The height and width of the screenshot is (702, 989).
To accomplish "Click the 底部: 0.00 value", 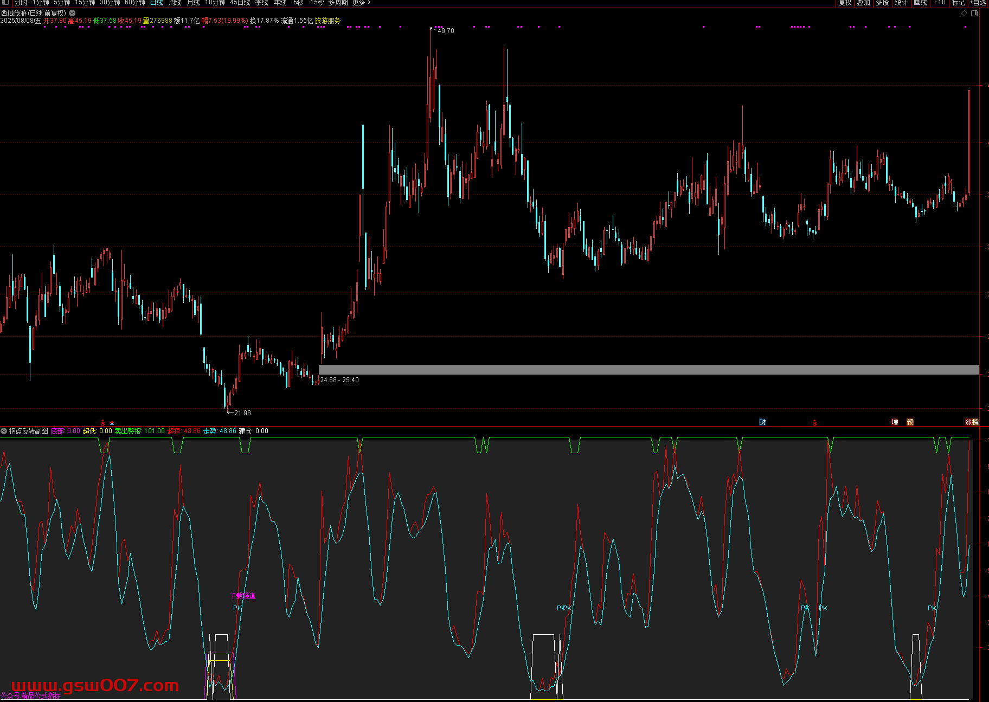I will [66, 431].
